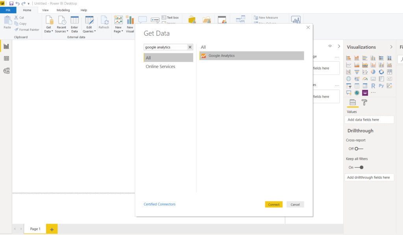
Task: Click the Connect button
Action: click(274, 204)
